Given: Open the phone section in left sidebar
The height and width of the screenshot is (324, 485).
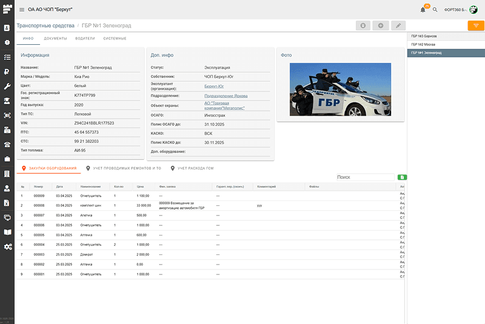Looking at the screenshot, I should 7,144.
